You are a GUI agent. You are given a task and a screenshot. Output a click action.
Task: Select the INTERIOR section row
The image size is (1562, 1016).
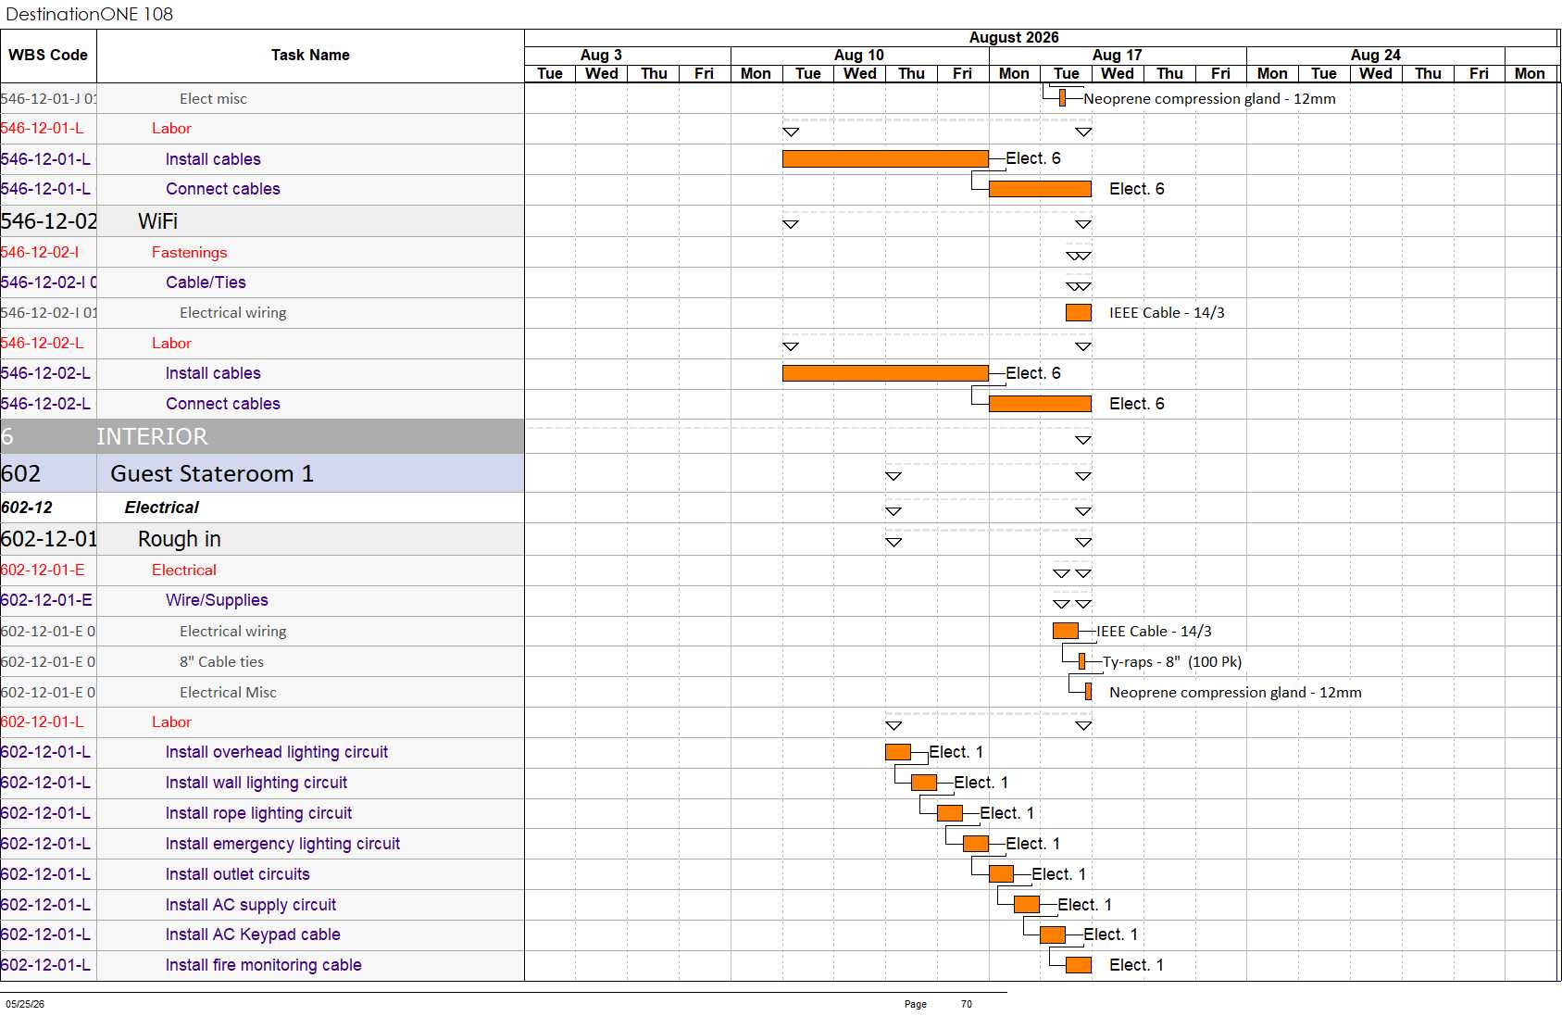[262, 436]
